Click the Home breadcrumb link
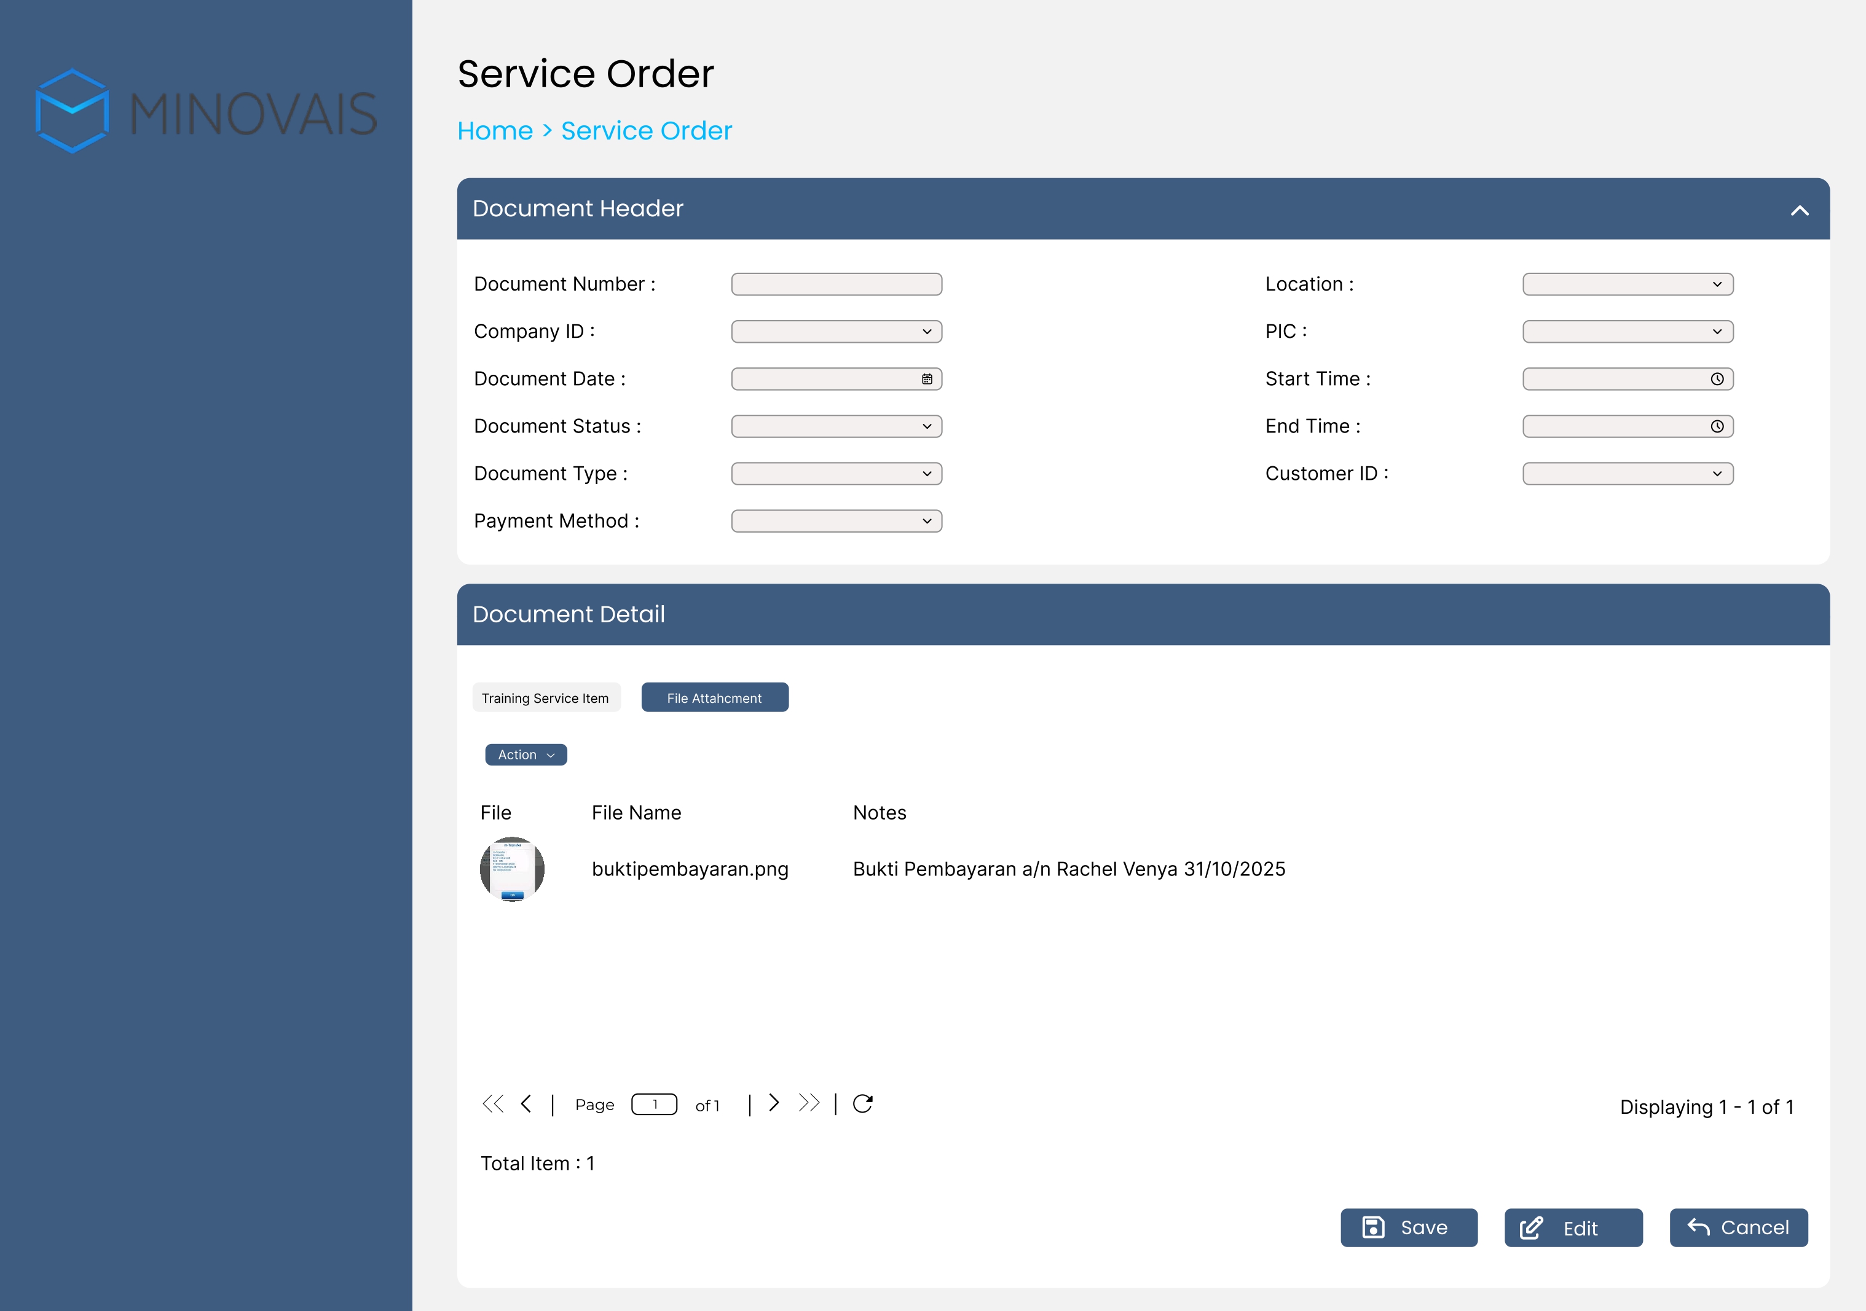The image size is (1866, 1311). coord(495,131)
